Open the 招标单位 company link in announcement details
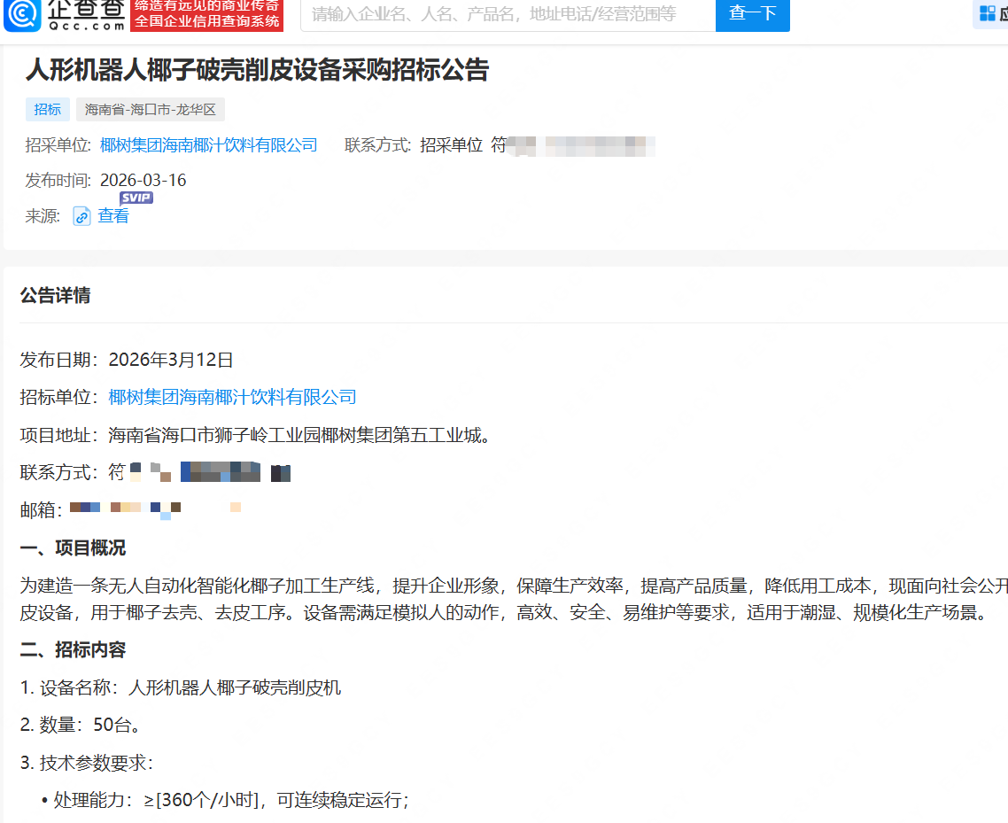The height and width of the screenshot is (823, 1008). click(232, 397)
